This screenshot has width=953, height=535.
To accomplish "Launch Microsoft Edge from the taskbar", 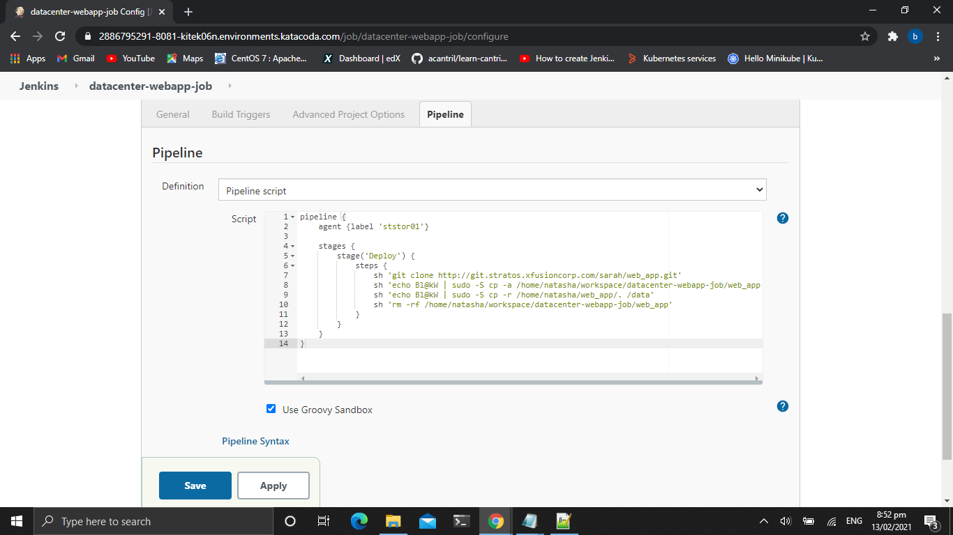I will 359,521.
